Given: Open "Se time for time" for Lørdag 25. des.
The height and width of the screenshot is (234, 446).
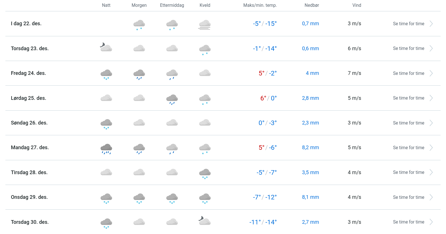Looking at the screenshot, I should tap(408, 98).
